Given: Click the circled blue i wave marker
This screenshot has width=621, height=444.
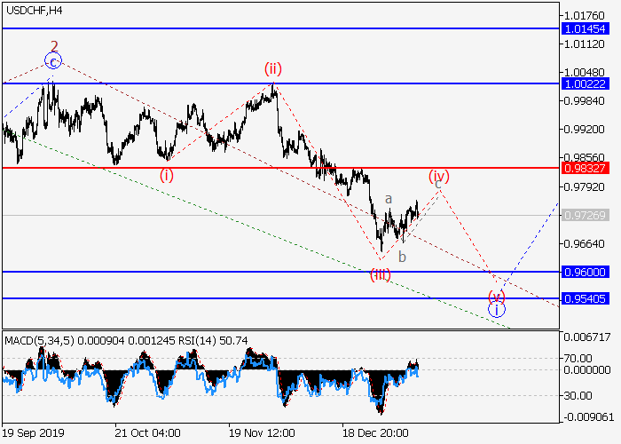Looking at the screenshot, I should (x=498, y=310).
